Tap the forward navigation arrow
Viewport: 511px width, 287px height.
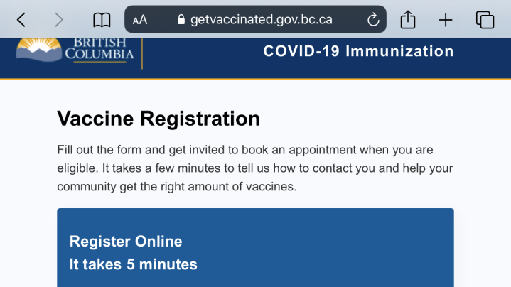(x=58, y=20)
